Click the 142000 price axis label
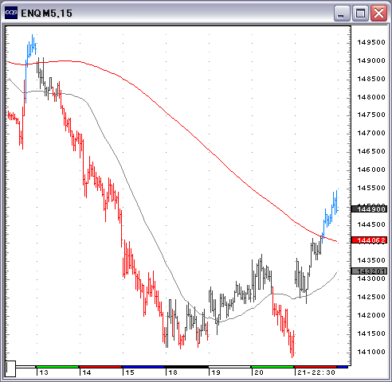The width and height of the screenshot is (392, 382). click(x=371, y=315)
